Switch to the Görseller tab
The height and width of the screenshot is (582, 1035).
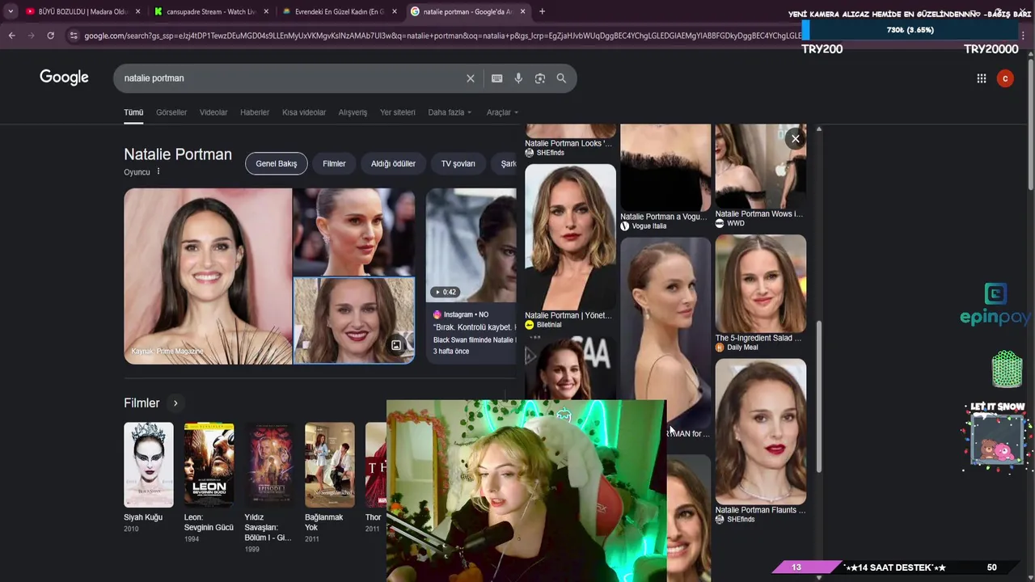[x=171, y=112]
